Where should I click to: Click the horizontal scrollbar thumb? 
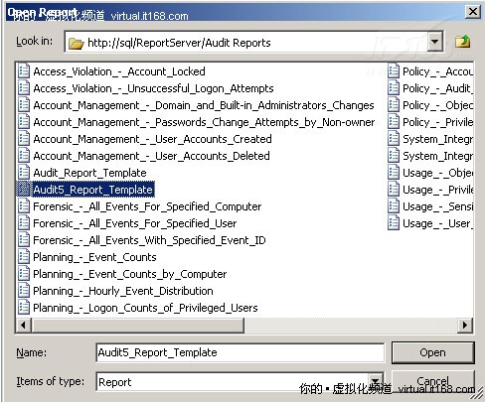tap(138, 326)
